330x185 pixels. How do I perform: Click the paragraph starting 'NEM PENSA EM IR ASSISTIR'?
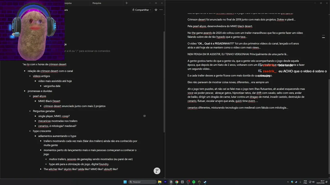click(x=238, y=54)
